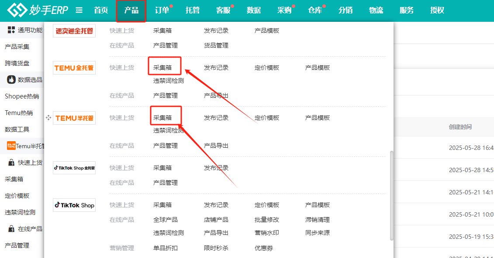494x258 pixels.
Task: Select the TEMU半托管 platform logo
Action: 74,118
